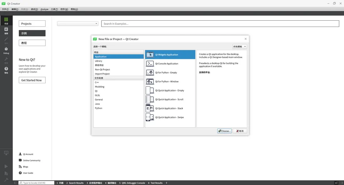Viewport: 344px width, 185px height.
Task: Open the 工具(T) menu
Action: (55, 9)
